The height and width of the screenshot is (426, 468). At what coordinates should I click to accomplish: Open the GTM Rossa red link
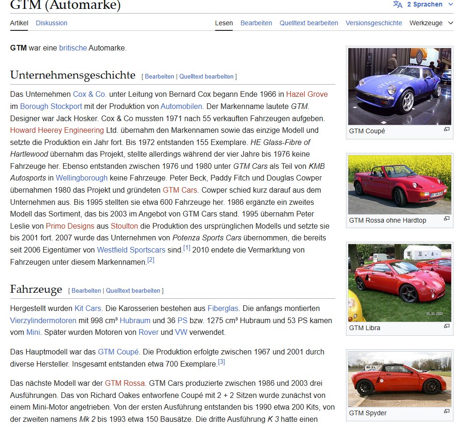(125, 383)
